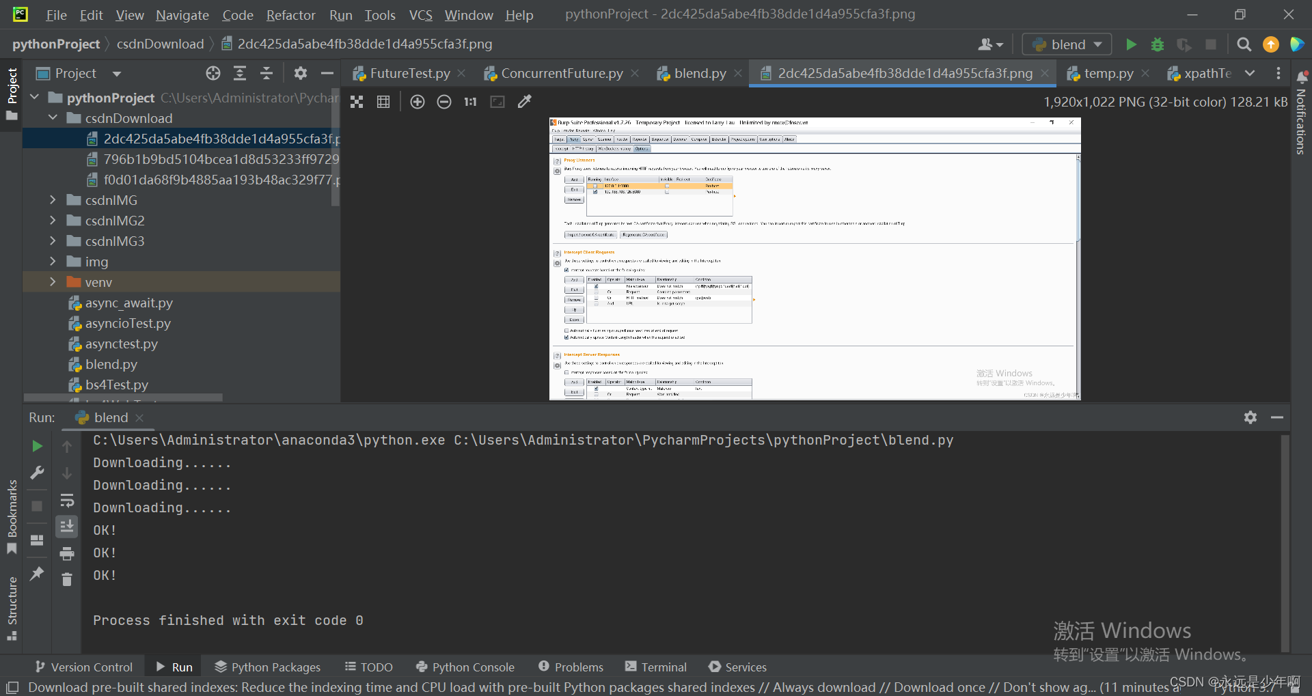
Task: Open the blend run configuration dropdown
Action: [x=1067, y=44]
